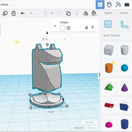The width and height of the screenshot is (132, 132).
Task: Select the Hole striped swatch
Action: coord(69,28)
